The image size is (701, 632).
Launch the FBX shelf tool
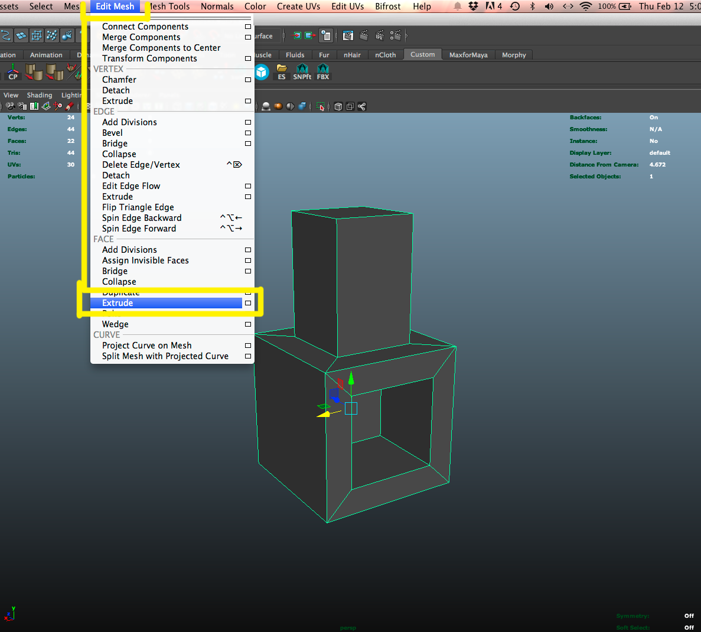point(323,72)
